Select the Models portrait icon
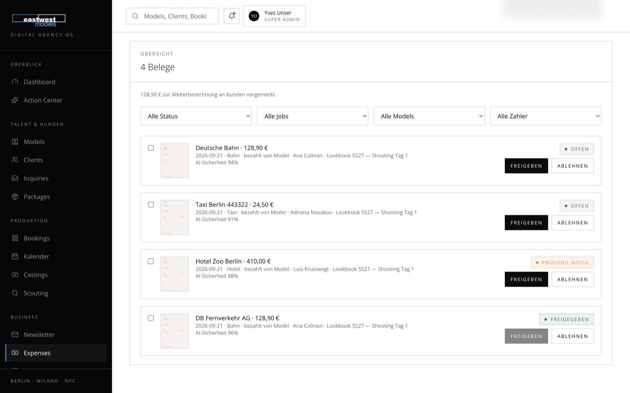Viewport: 630px width, 393px height. tap(15, 142)
